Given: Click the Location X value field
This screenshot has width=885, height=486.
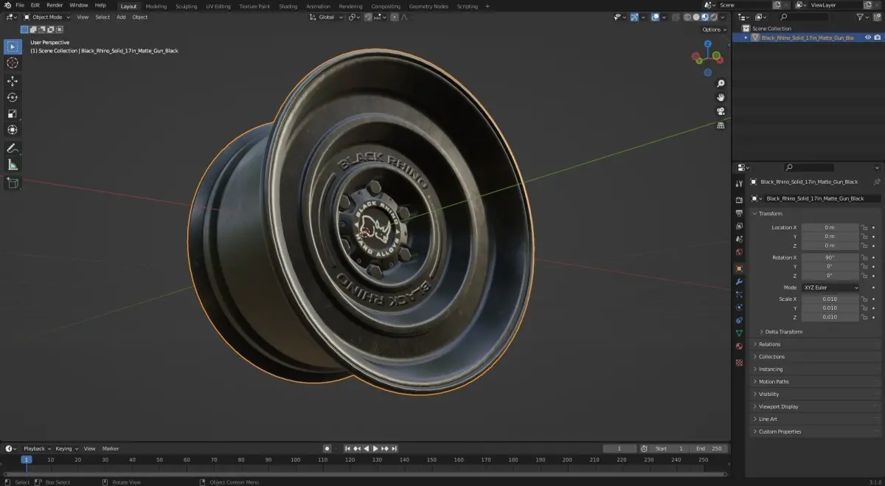Looking at the screenshot, I should 830,228.
